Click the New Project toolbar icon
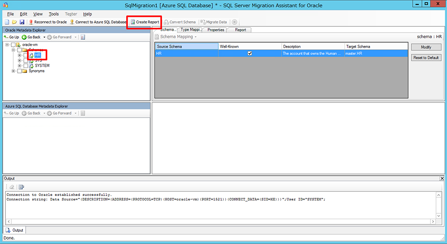 pos(7,22)
